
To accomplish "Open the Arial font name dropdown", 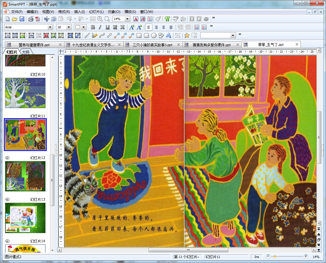I will (x=50, y=27).
